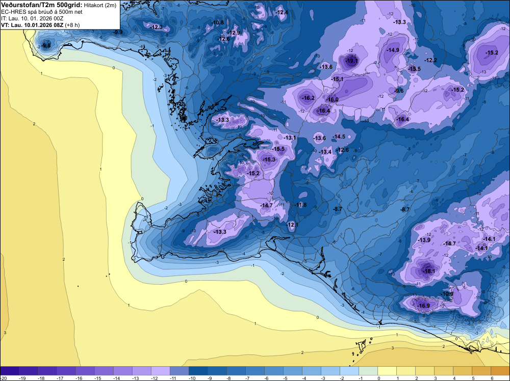
Task: Pick the legend swatch between -13 and -12
Action: click(141, 371)
